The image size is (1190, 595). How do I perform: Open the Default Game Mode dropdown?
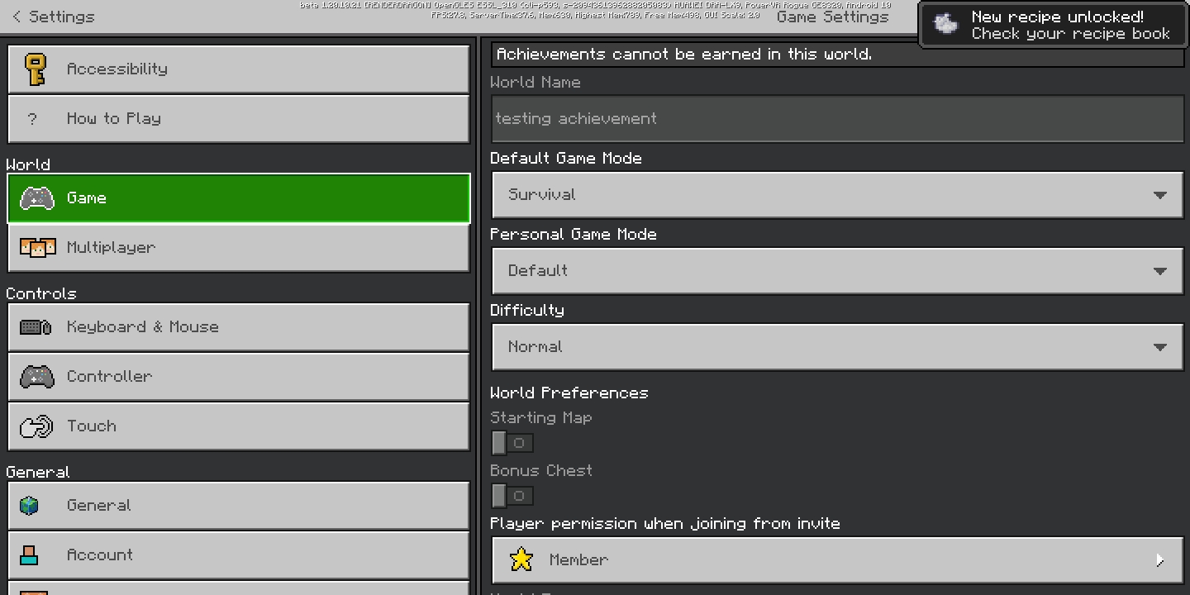[x=837, y=195]
